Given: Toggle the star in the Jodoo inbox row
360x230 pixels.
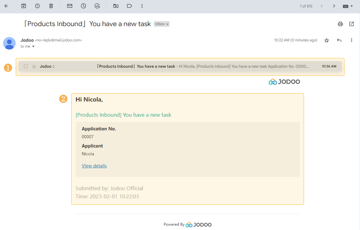Looking at the screenshot, I should pyautogui.click(x=34, y=66).
